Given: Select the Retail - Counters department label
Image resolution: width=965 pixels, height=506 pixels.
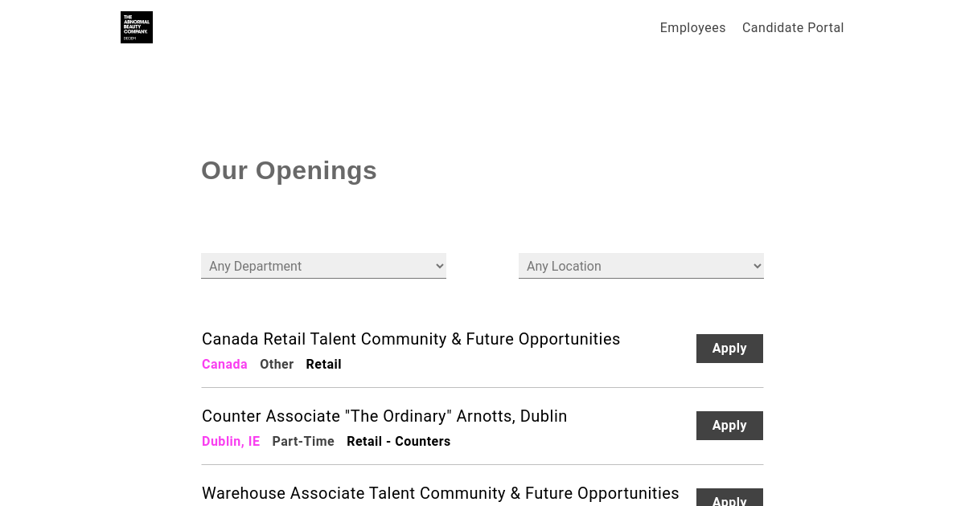Looking at the screenshot, I should pyautogui.click(x=398, y=442).
